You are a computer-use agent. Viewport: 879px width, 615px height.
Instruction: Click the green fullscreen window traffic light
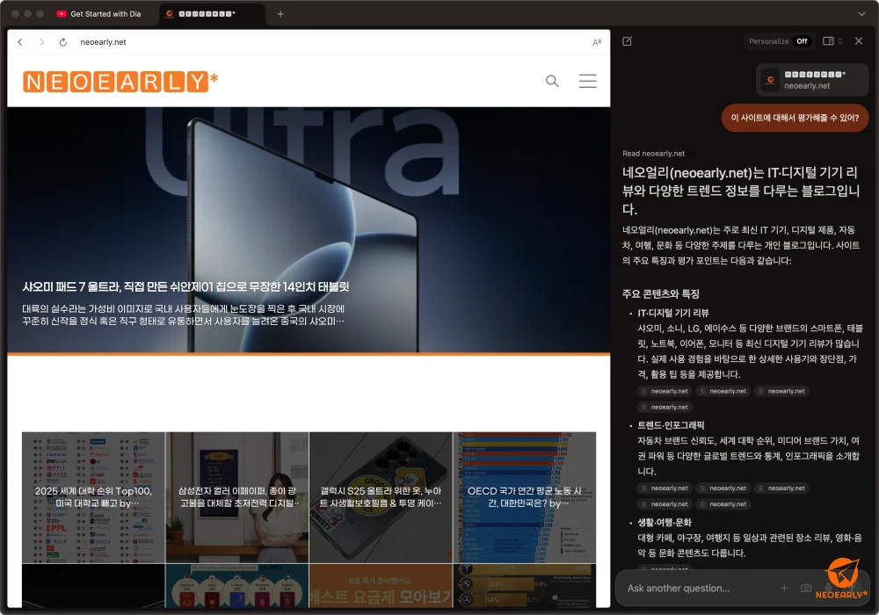(40, 14)
